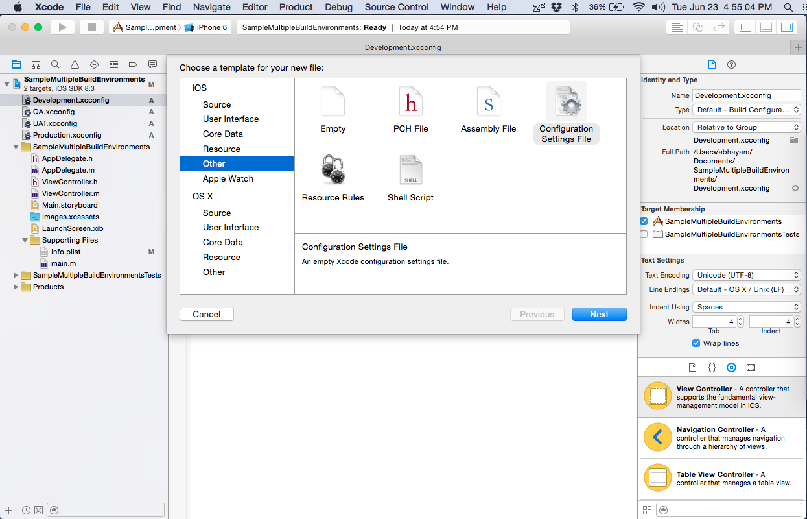Open the File menu
Image resolution: width=807 pixels, height=519 pixels.
[83, 7]
